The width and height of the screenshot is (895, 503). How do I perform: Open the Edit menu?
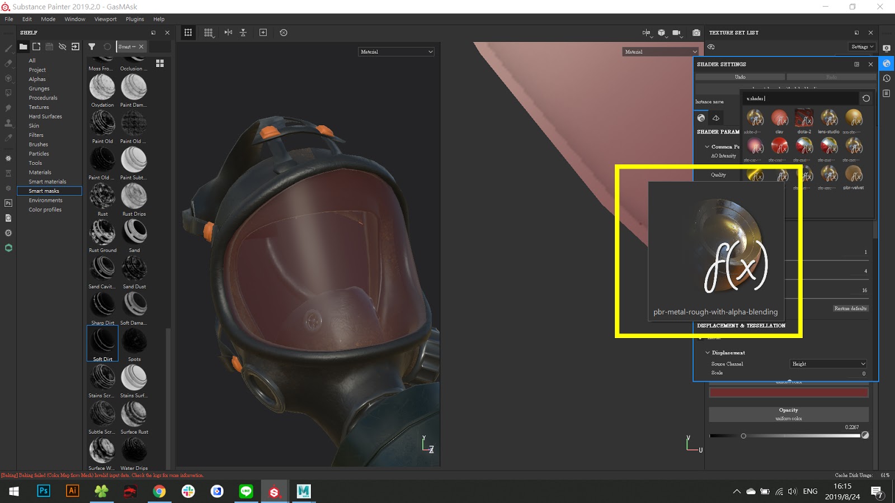click(x=27, y=19)
